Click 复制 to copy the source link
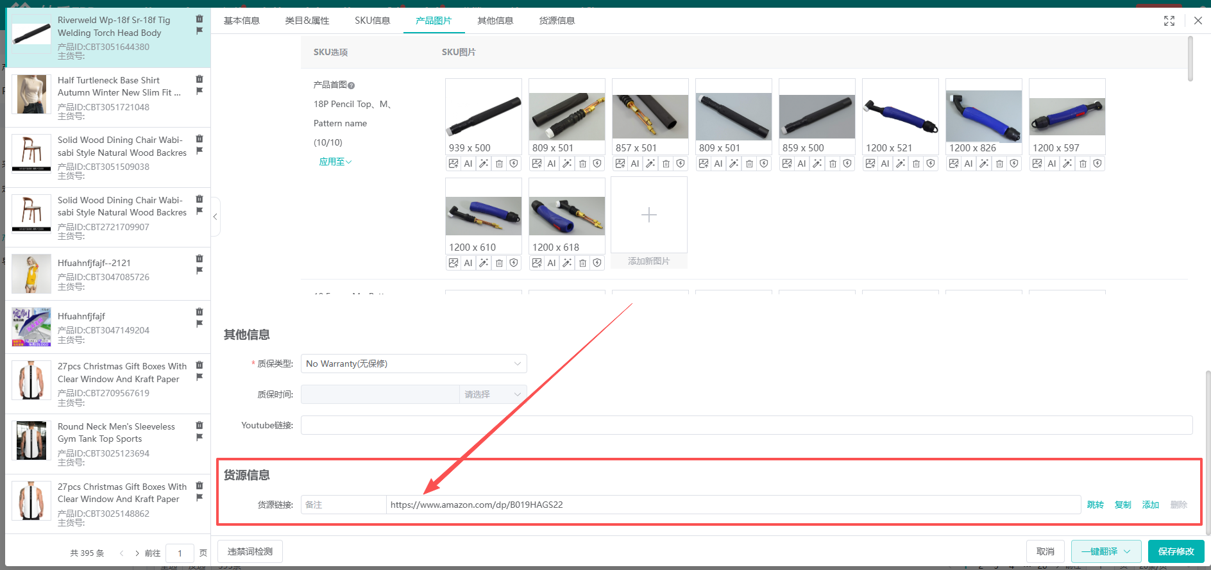 pos(1123,505)
